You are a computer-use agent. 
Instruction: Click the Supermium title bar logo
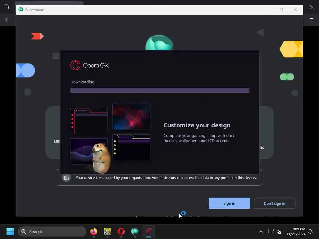[x=21, y=10]
